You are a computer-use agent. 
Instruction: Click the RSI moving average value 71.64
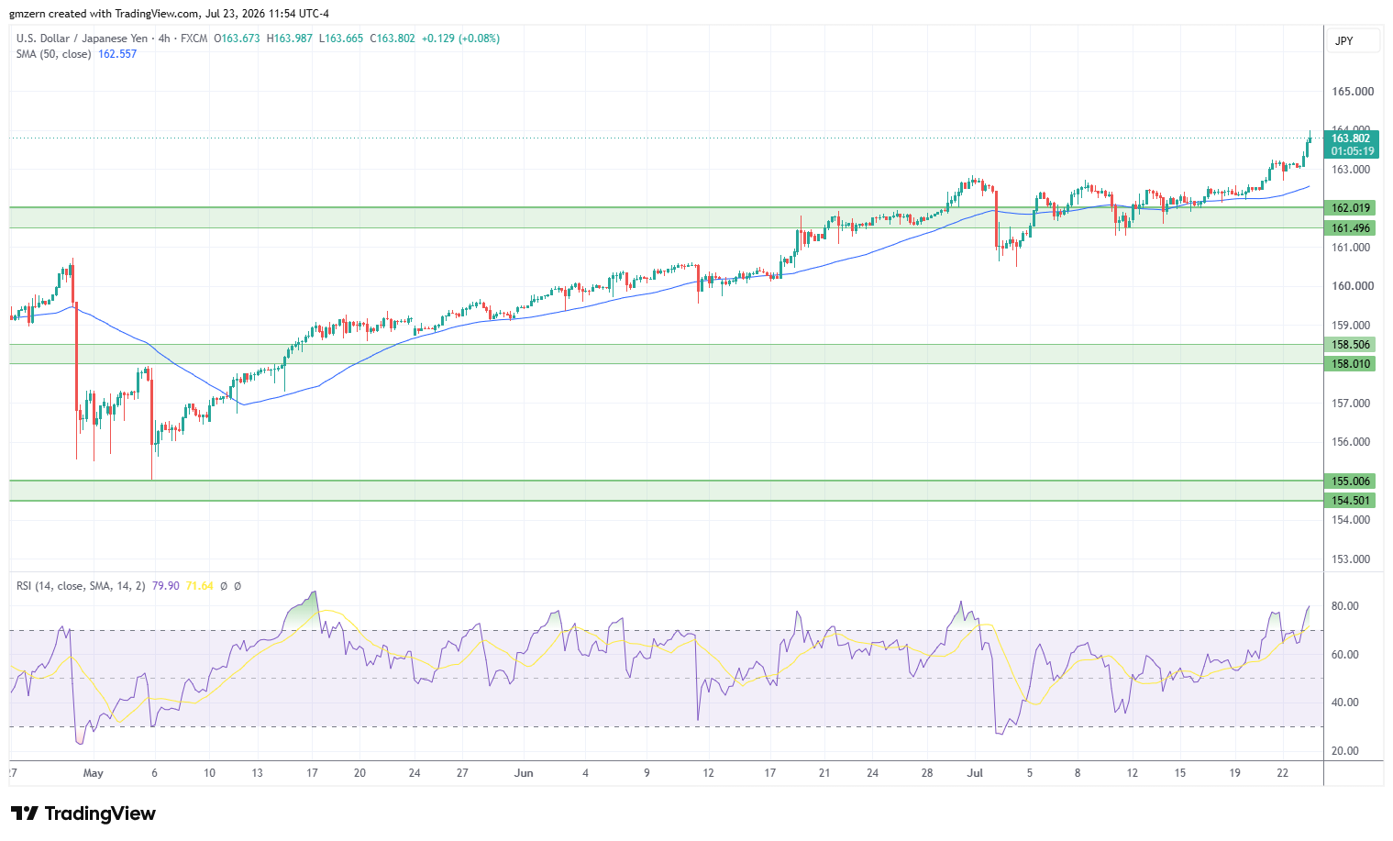pos(199,586)
